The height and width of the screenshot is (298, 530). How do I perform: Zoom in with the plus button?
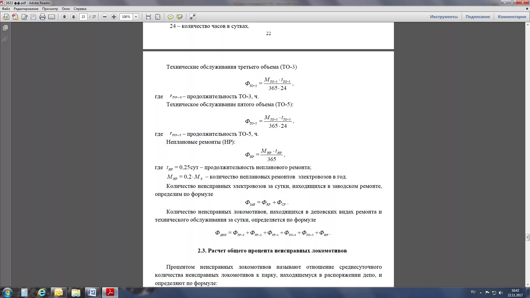click(x=114, y=17)
